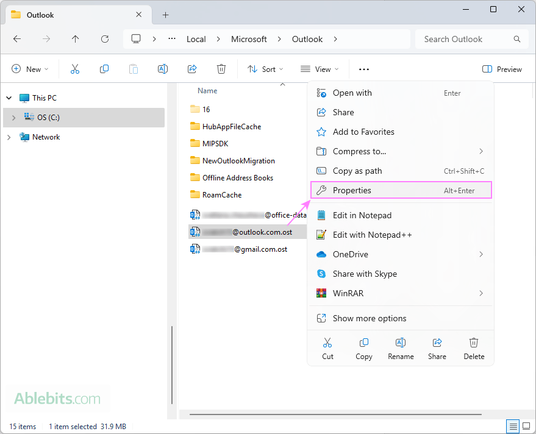Switch to details view in status bar
536x434 pixels.
pos(513,426)
